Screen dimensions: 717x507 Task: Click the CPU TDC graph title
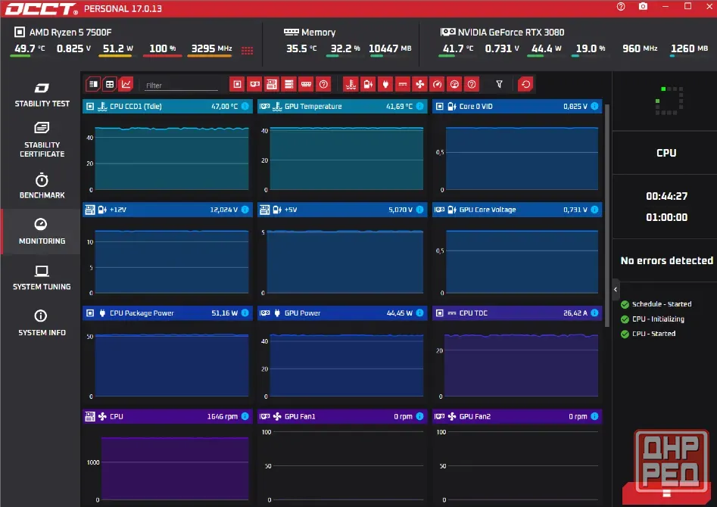(x=473, y=313)
